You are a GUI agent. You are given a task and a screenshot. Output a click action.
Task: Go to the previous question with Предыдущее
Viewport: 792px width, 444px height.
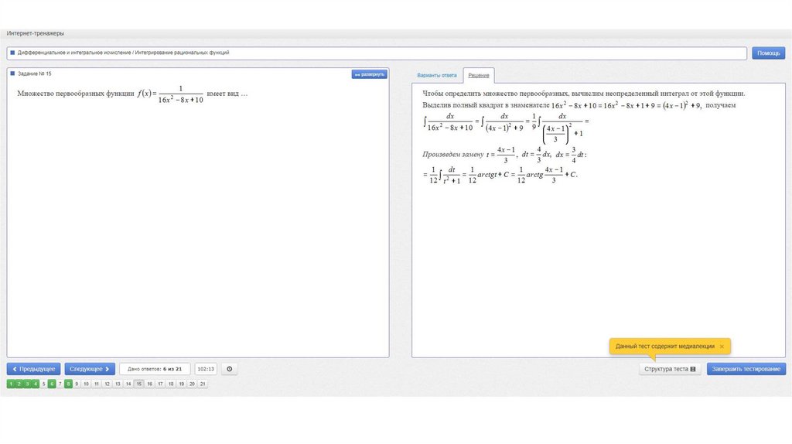pyautogui.click(x=33, y=369)
